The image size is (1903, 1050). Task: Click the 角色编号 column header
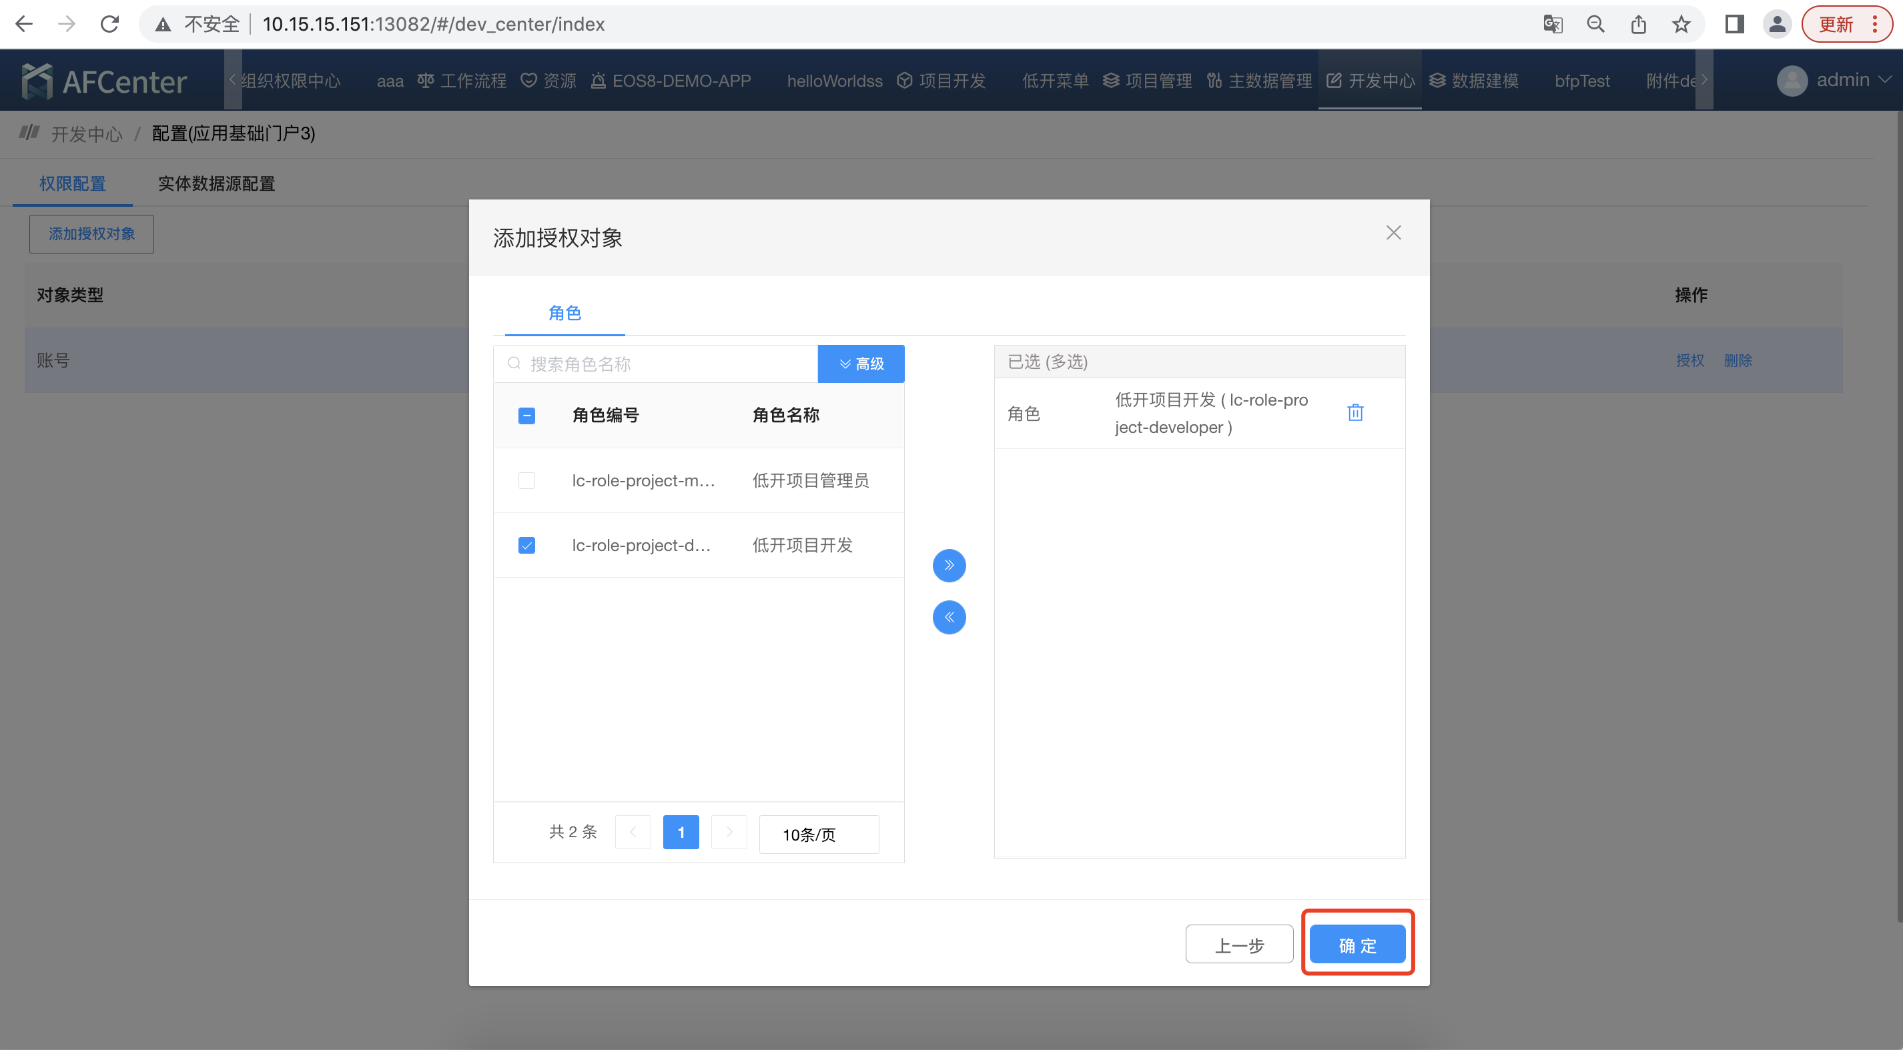point(606,416)
